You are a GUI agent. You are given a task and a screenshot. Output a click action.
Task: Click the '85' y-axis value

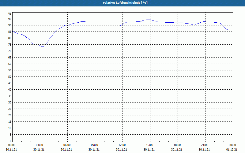coord(10,32)
